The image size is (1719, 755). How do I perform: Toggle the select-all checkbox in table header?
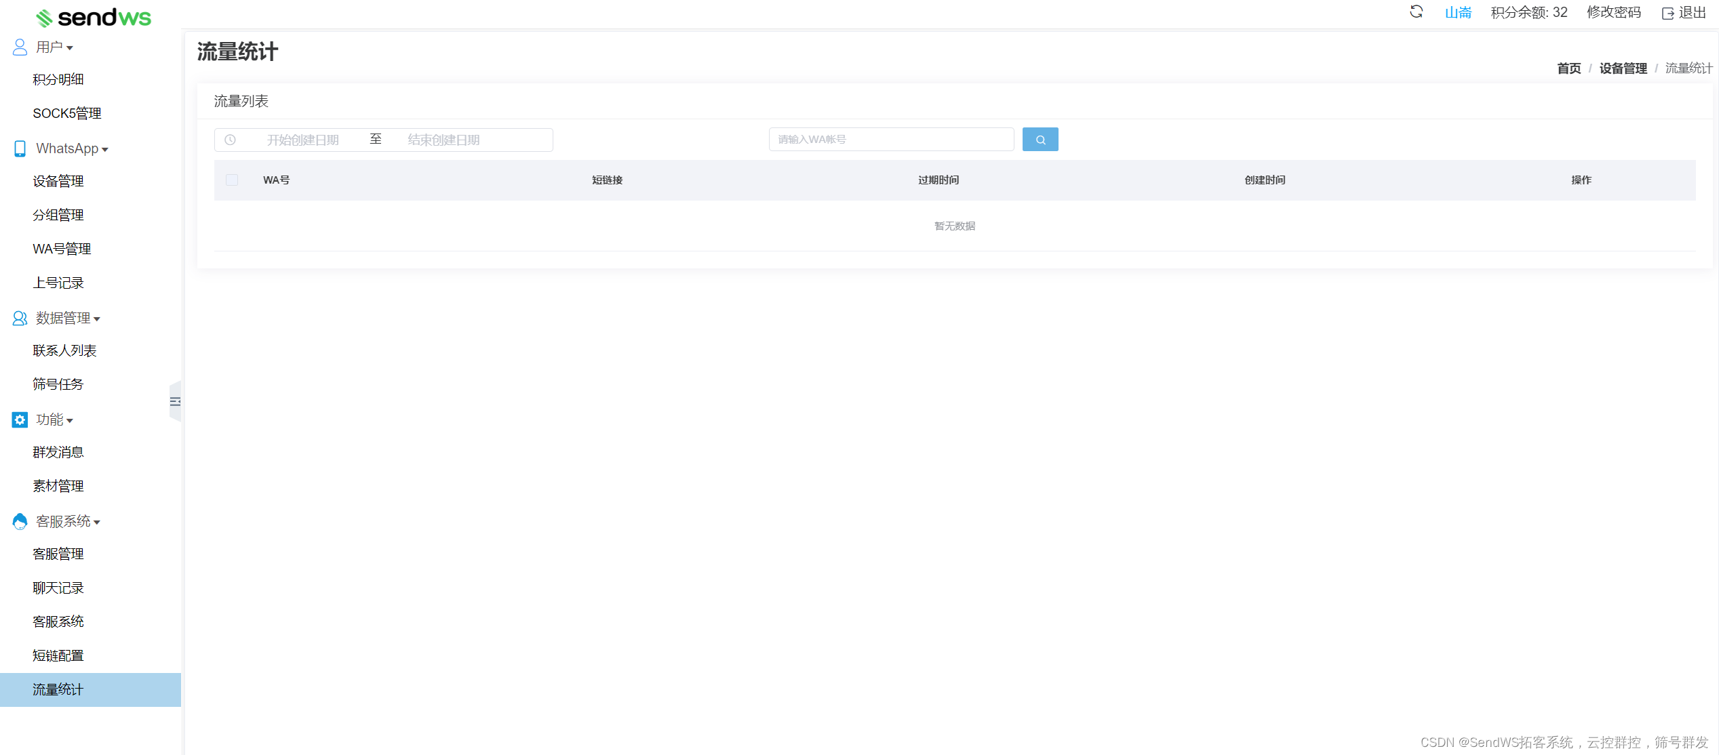pyautogui.click(x=232, y=180)
